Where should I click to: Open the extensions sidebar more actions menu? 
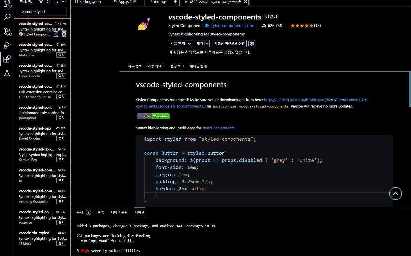(64, 2)
